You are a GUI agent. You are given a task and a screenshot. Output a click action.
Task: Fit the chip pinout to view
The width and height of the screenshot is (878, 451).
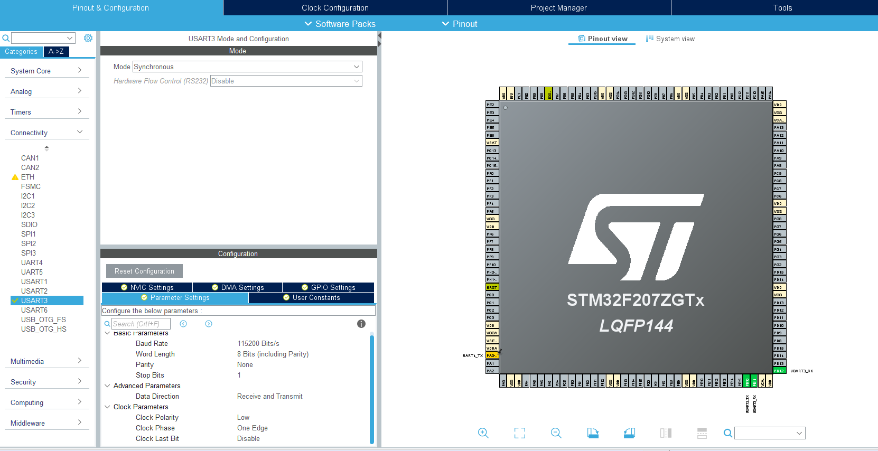click(x=520, y=433)
